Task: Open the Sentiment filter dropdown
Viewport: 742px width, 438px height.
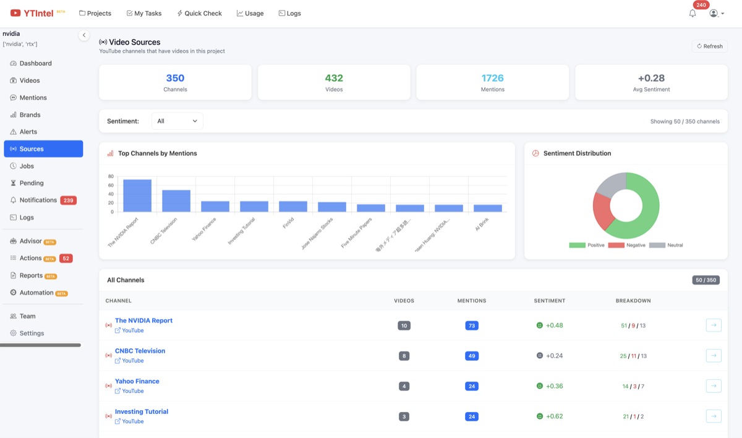Action: (x=177, y=121)
